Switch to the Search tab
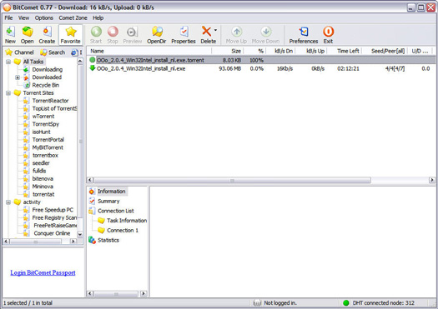Image resolution: width=438 pixels, height=309 pixels. pos(53,52)
